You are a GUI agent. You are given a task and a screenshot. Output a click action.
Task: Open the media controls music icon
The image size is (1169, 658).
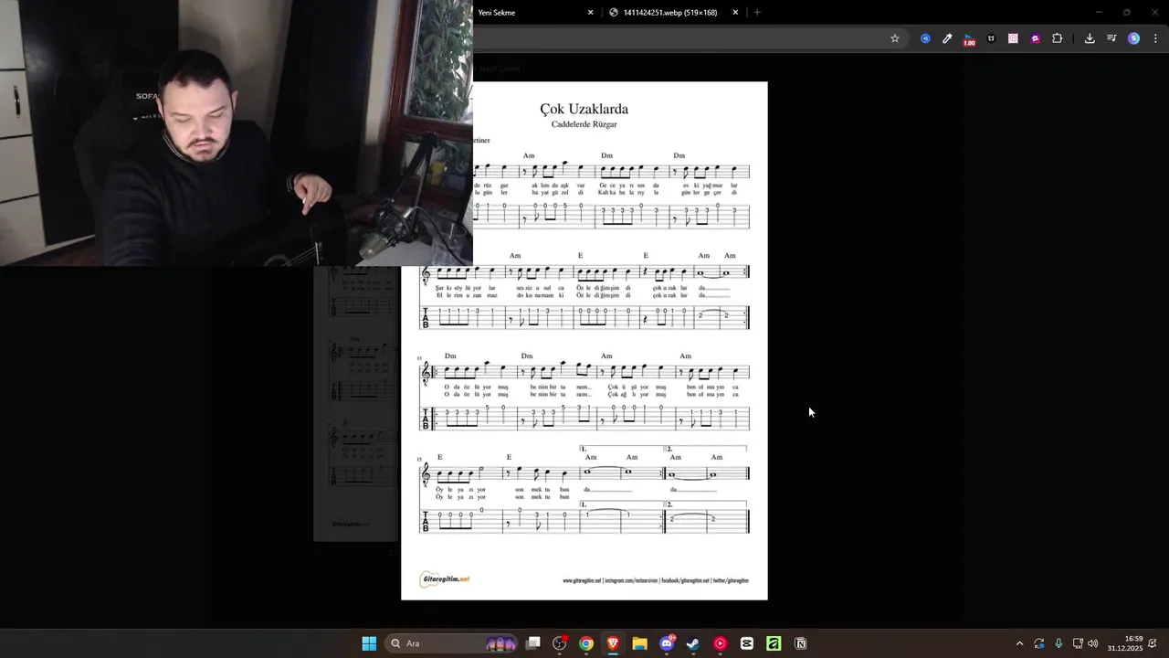(x=1111, y=38)
